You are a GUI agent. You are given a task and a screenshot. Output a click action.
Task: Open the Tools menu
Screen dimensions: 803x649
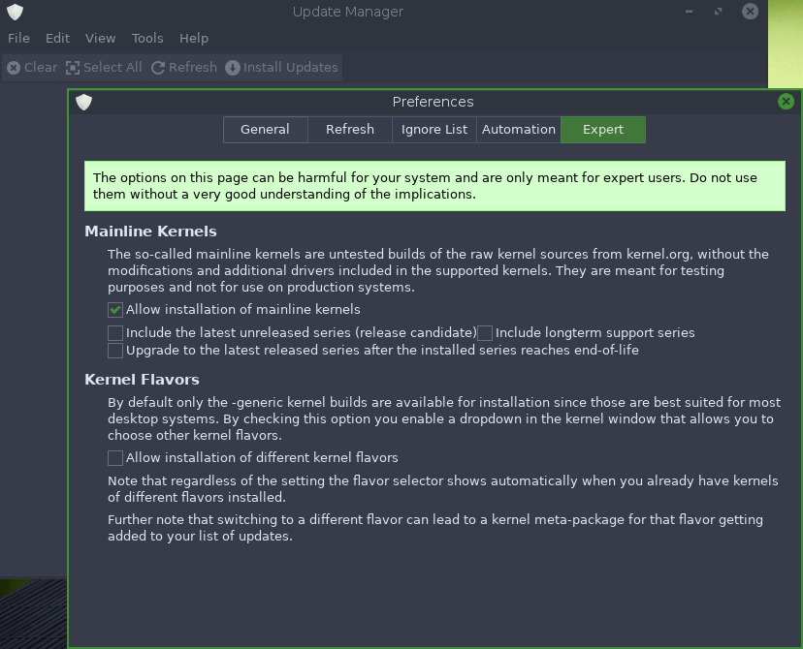tap(147, 39)
